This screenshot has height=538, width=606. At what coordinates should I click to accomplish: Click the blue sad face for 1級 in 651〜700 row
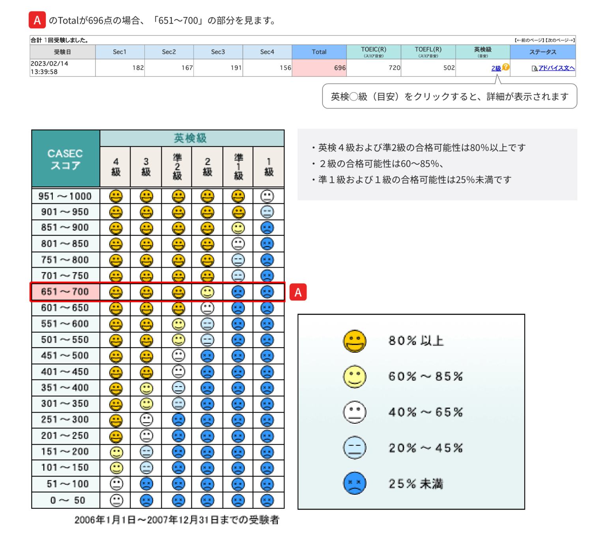(x=268, y=292)
